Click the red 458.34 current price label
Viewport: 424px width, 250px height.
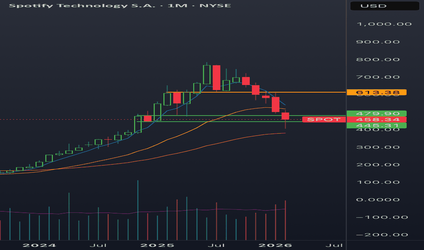(x=376, y=120)
